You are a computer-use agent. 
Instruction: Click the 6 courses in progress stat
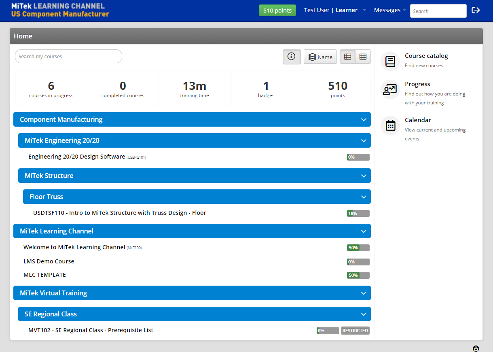coord(51,89)
